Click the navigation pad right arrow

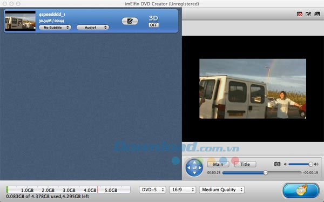click(200, 167)
